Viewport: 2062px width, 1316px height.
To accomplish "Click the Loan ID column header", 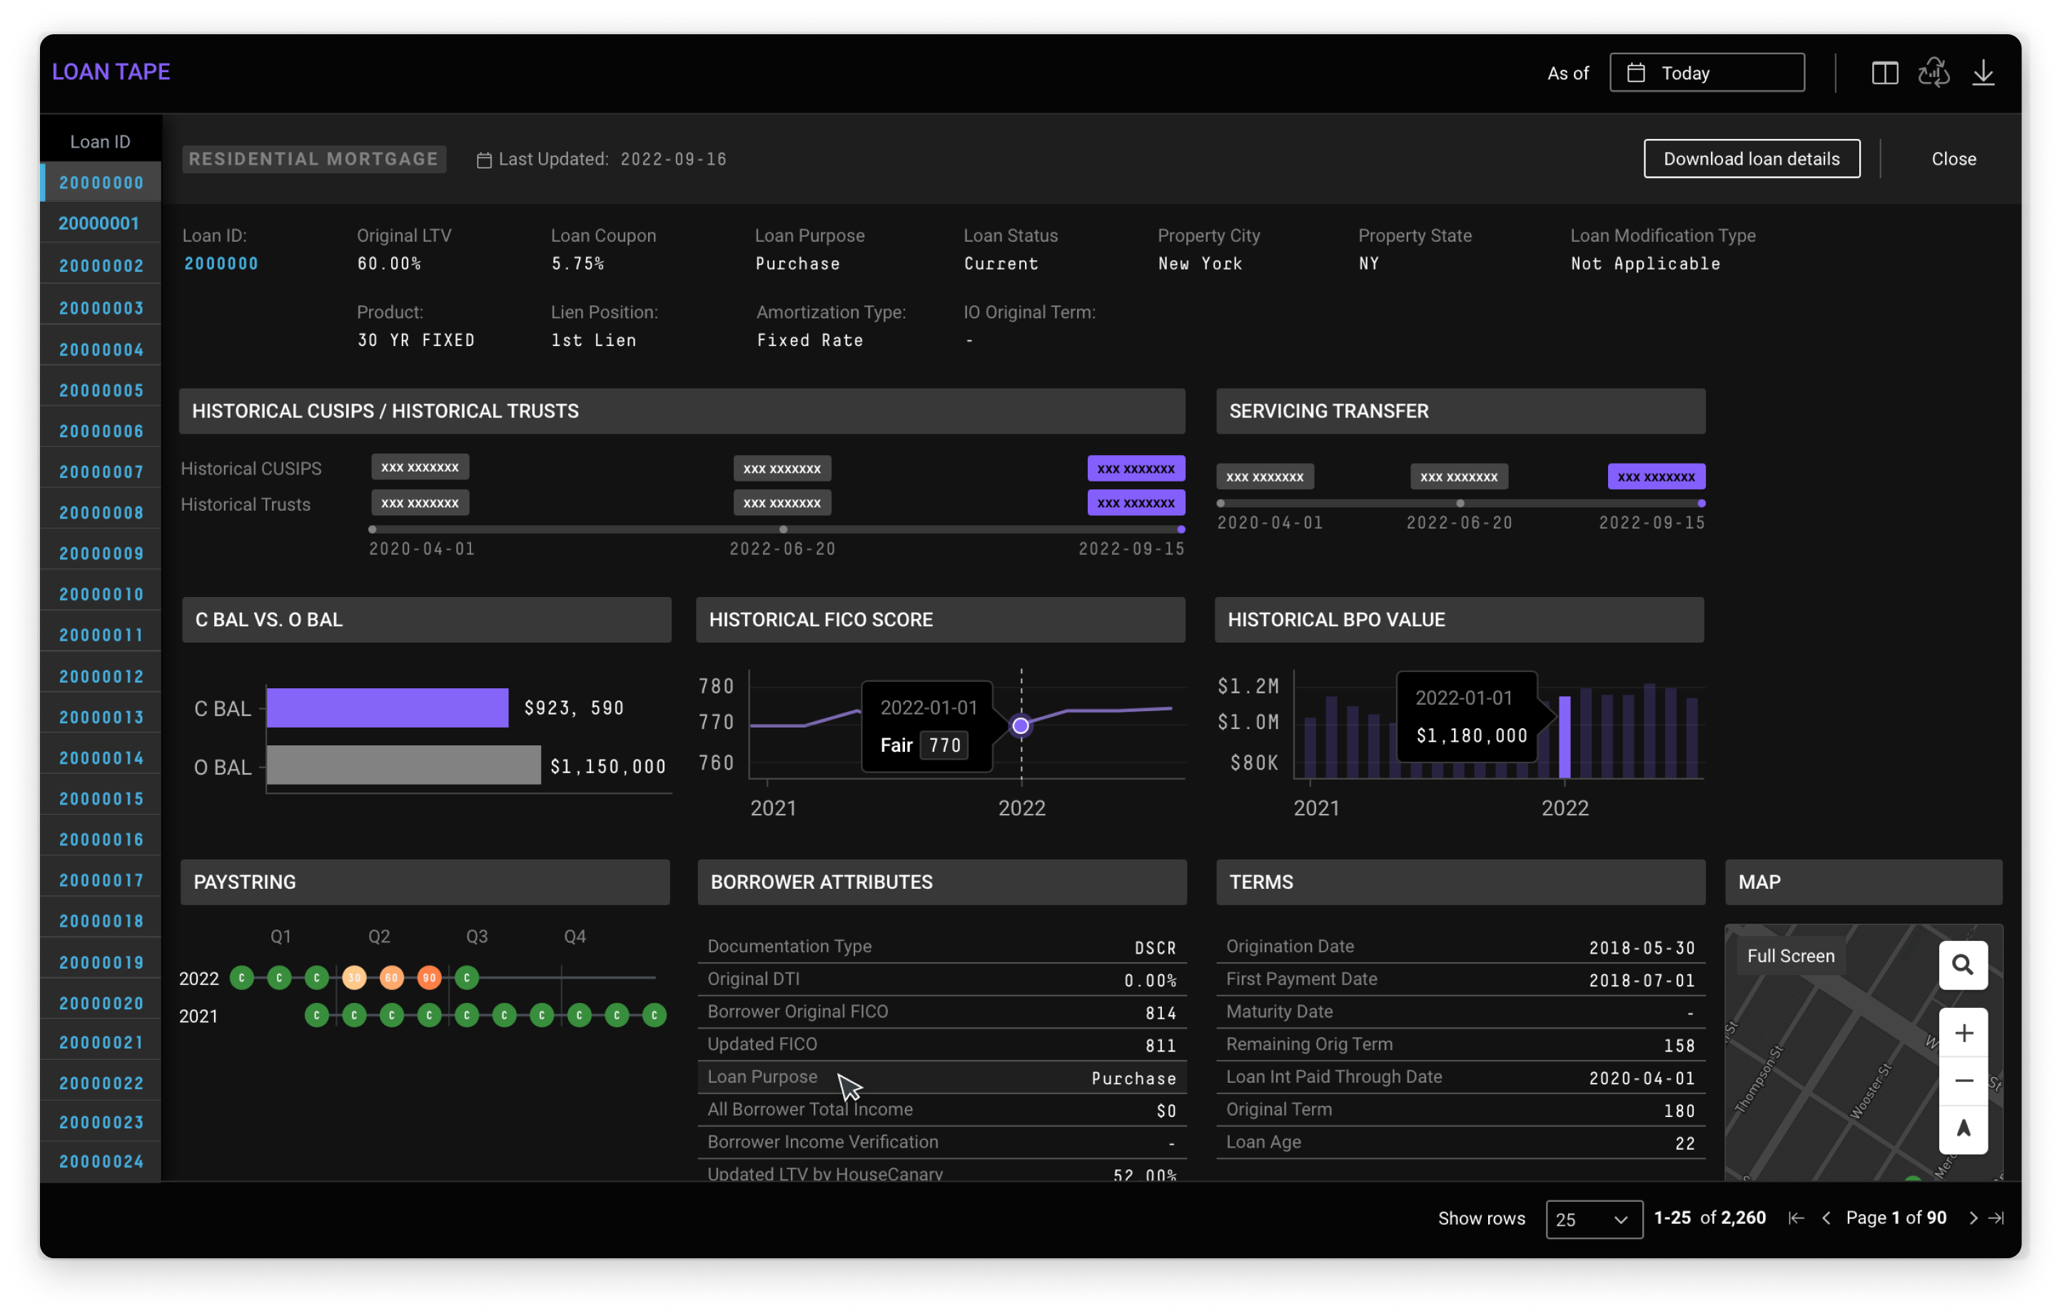I will point(100,142).
